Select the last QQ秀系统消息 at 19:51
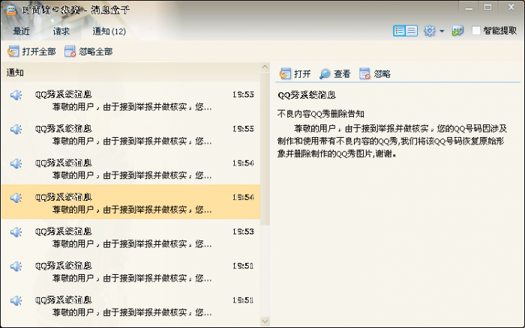This screenshot has height=328, width=525. (x=130, y=305)
